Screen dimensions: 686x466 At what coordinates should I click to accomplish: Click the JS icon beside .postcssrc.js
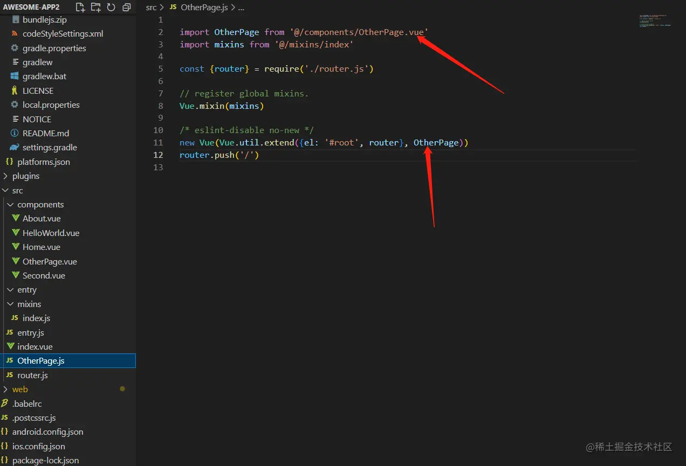tap(5, 418)
